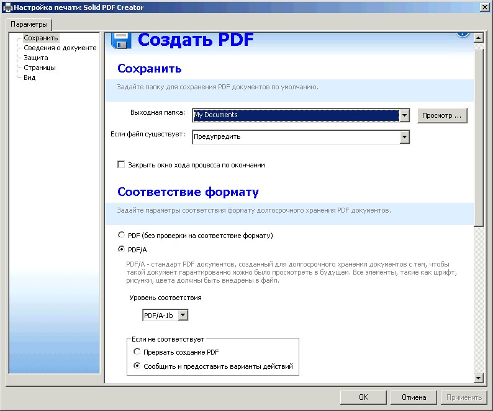Choose Сообщить и предоставить варианты действий
Screen dimensions: 493x411
coord(137,366)
